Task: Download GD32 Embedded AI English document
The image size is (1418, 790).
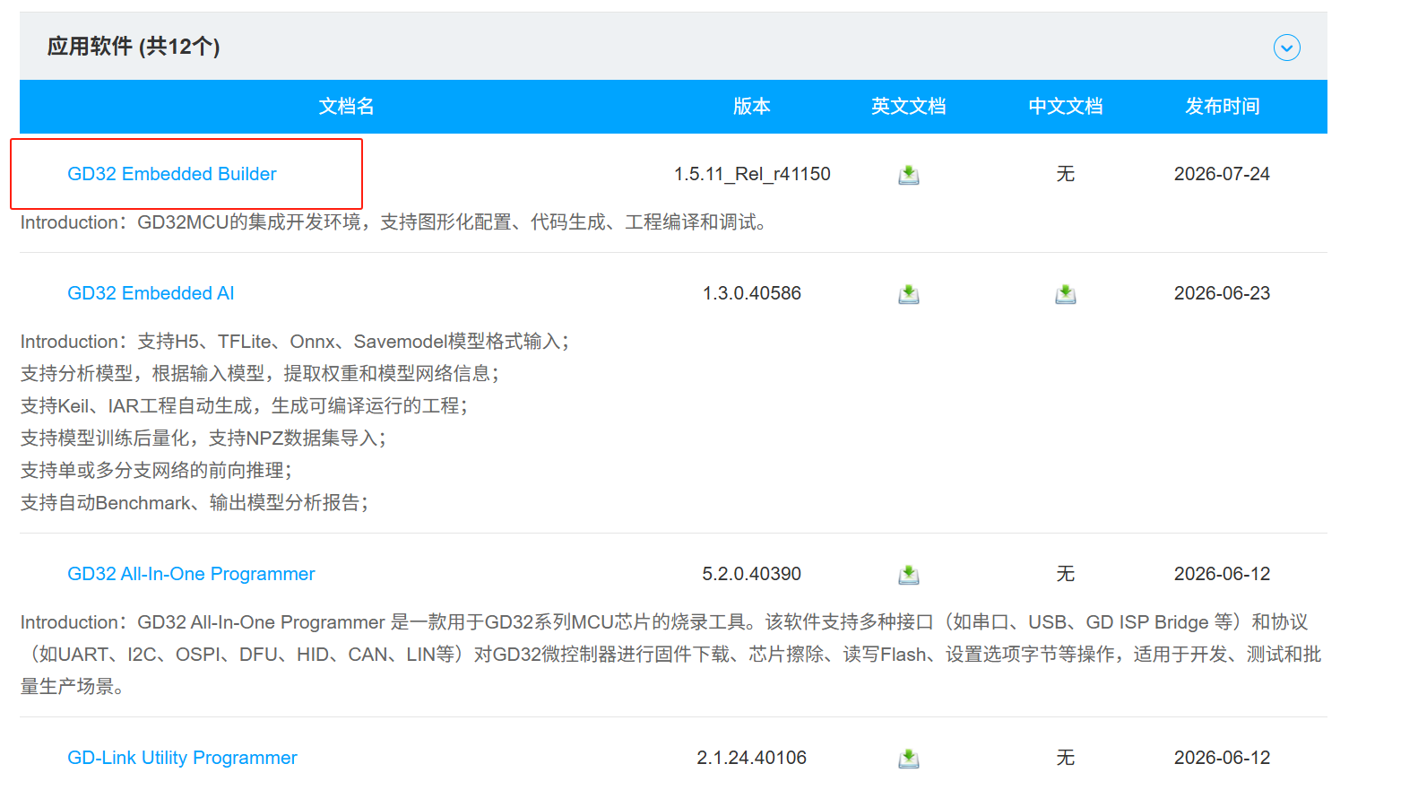Action: (x=909, y=294)
